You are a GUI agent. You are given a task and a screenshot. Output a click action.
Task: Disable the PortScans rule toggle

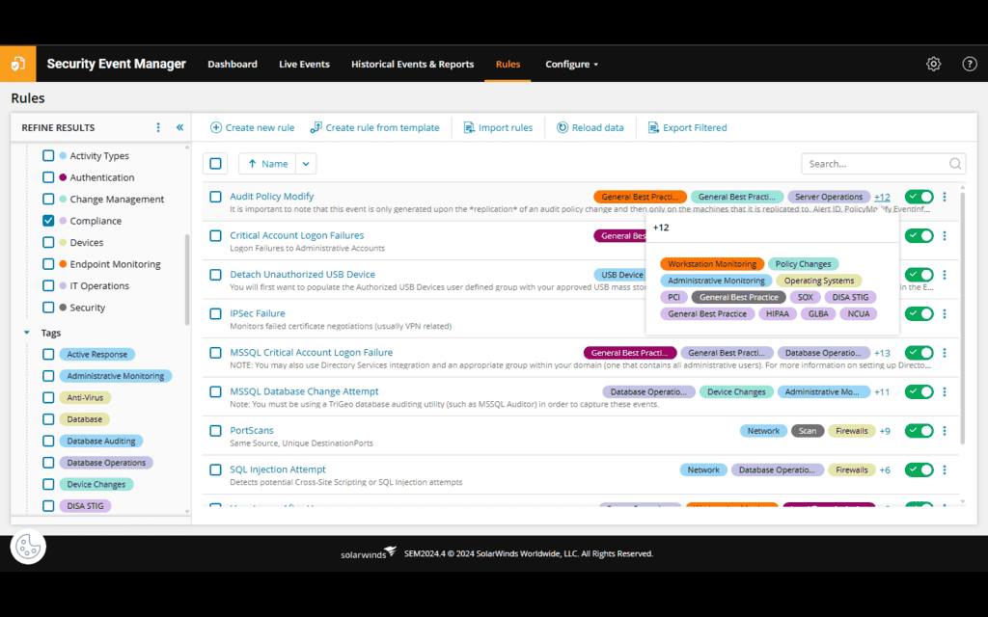tap(919, 431)
